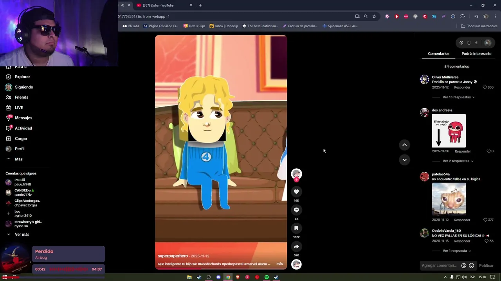This screenshot has width=501, height=281.
Task: Click the #Reedrichards hashtag
Action: (x=209, y=264)
